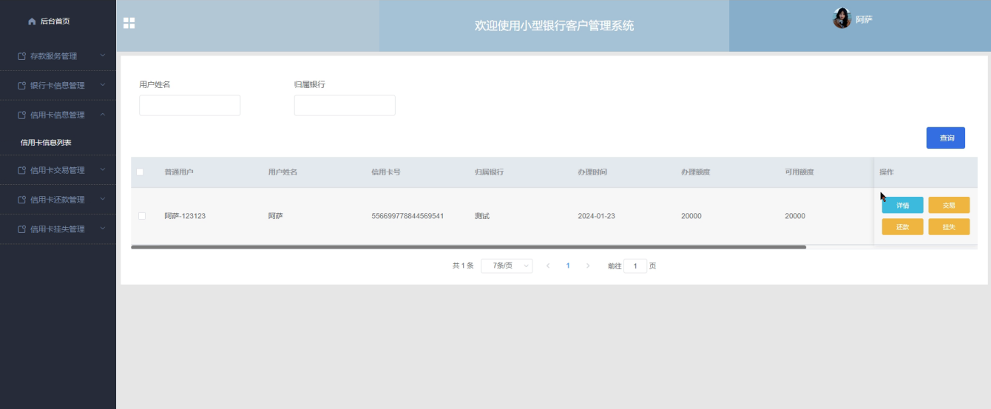The image size is (991, 409).
Task: Open the 银行卡信息管理 menu
Action: point(58,86)
